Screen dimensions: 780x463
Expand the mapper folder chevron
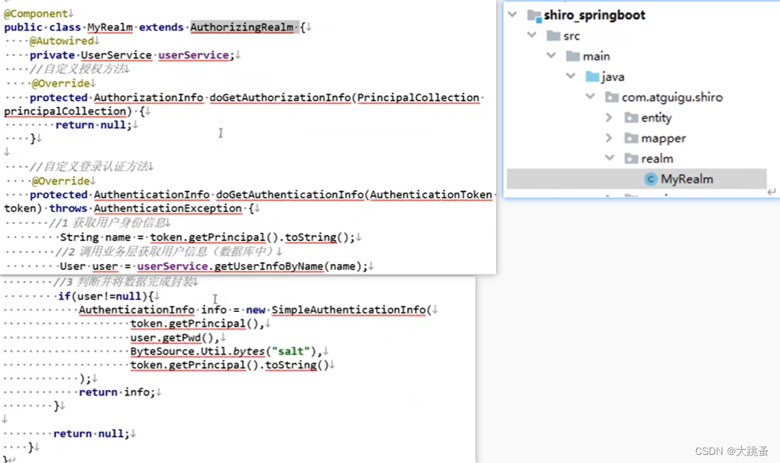coord(609,138)
